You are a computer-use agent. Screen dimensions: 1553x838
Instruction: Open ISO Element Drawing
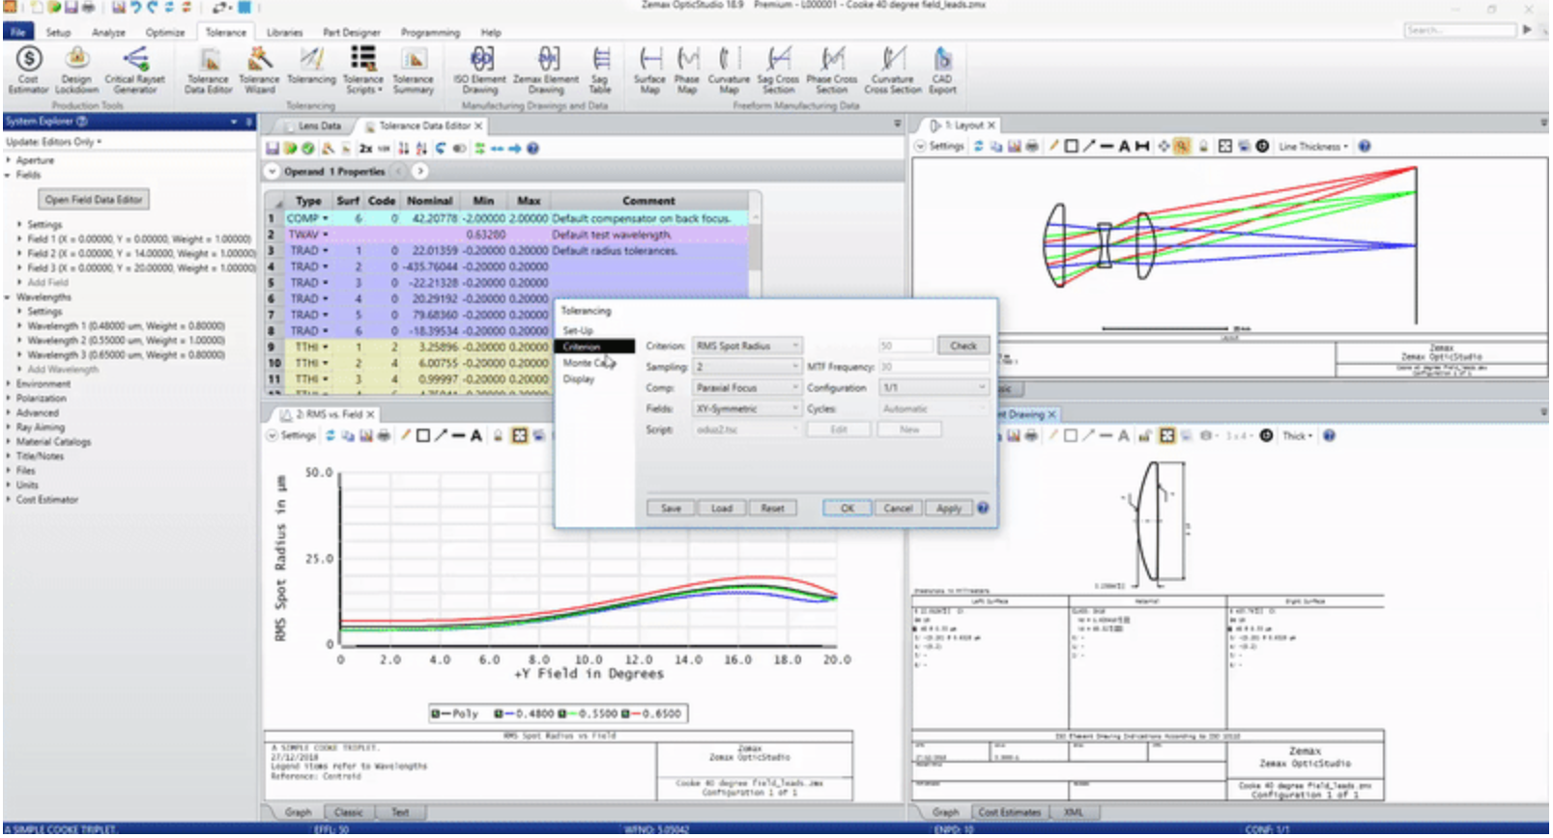[480, 70]
